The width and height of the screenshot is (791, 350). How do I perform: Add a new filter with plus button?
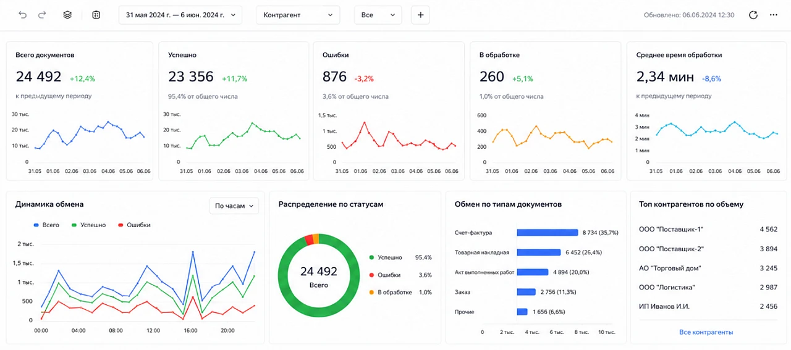[420, 15]
